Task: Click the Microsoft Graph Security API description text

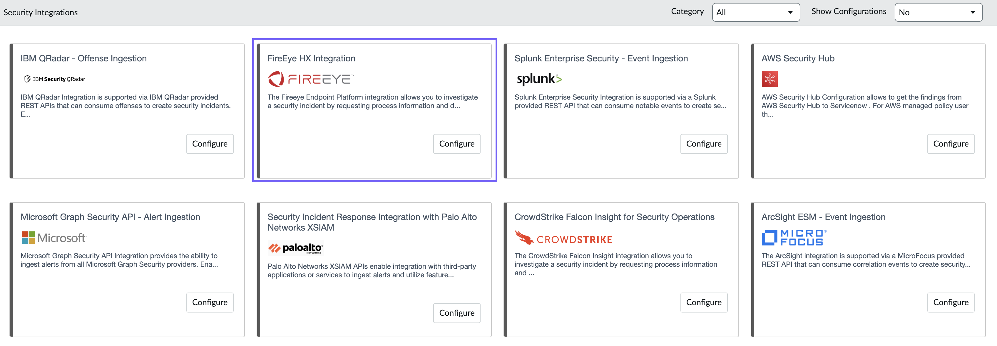Action: [x=119, y=260]
